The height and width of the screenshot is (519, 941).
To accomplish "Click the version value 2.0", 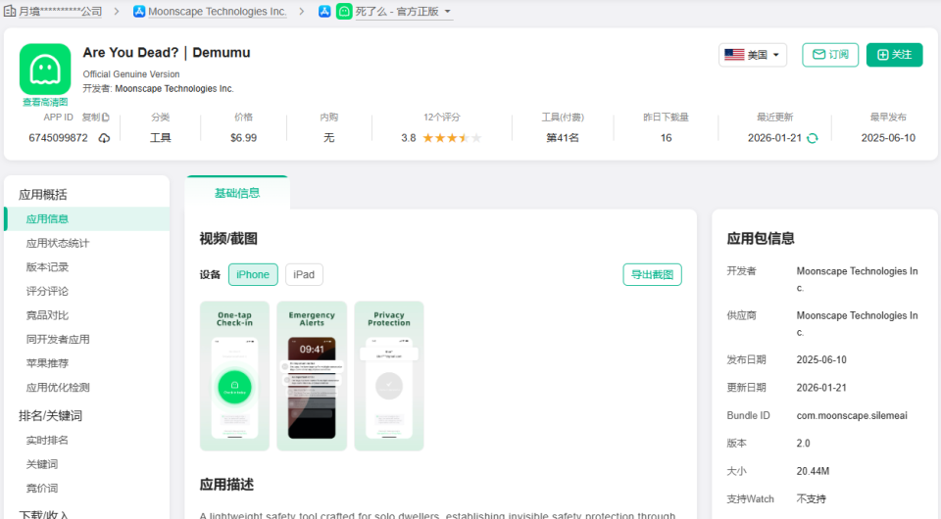I will tap(803, 444).
